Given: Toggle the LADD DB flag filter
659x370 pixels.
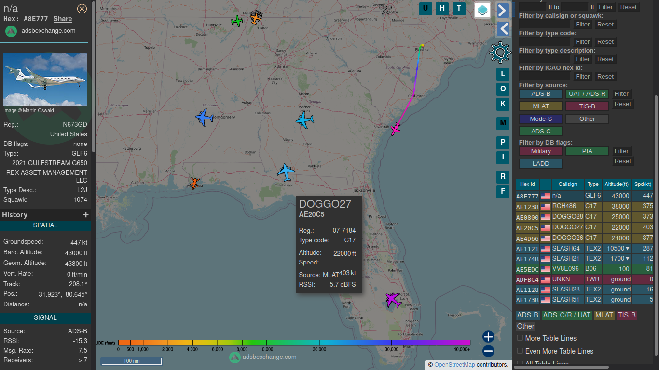Looking at the screenshot, I should tap(541, 164).
